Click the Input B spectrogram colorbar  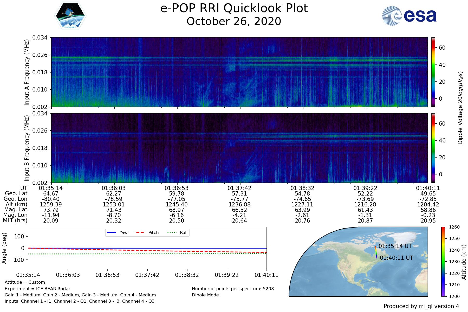(433, 148)
